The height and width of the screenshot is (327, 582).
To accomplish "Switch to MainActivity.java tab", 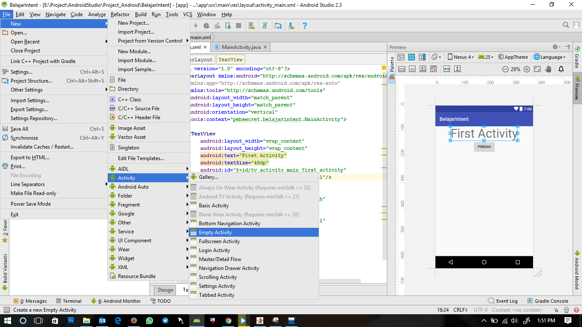I will [241, 47].
